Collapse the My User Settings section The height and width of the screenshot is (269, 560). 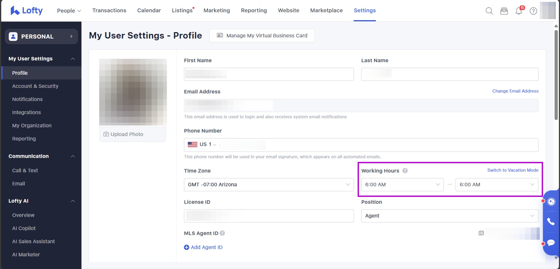[73, 59]
